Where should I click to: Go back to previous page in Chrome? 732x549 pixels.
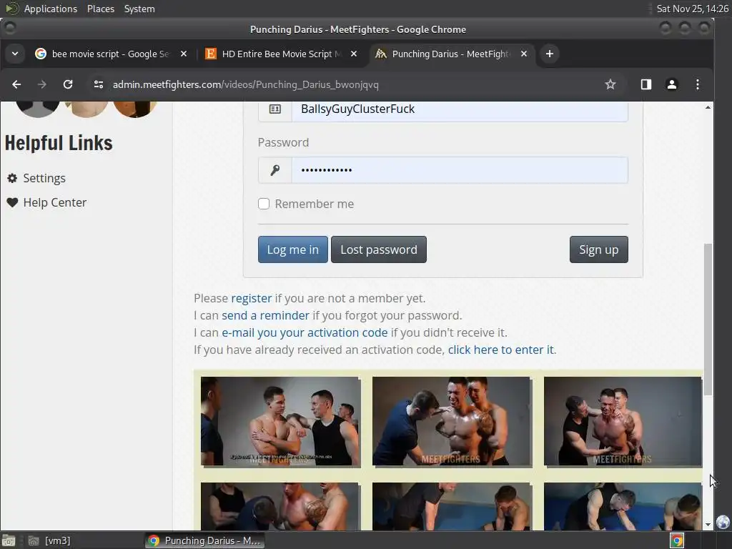point(16,84)
